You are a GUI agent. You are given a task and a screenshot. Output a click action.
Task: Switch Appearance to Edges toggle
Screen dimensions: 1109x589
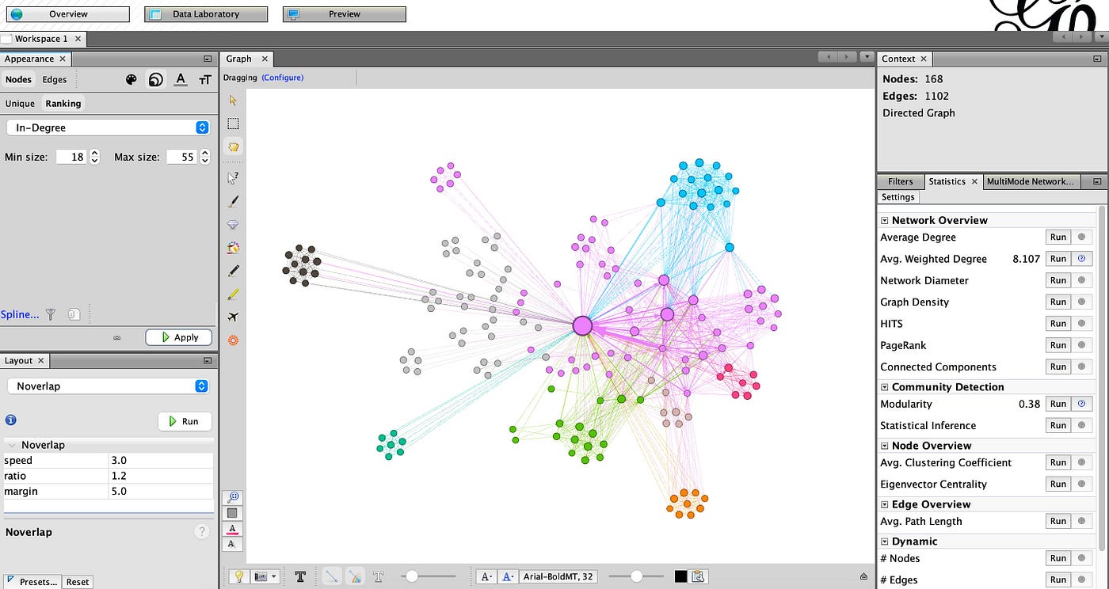click(55, 79)
